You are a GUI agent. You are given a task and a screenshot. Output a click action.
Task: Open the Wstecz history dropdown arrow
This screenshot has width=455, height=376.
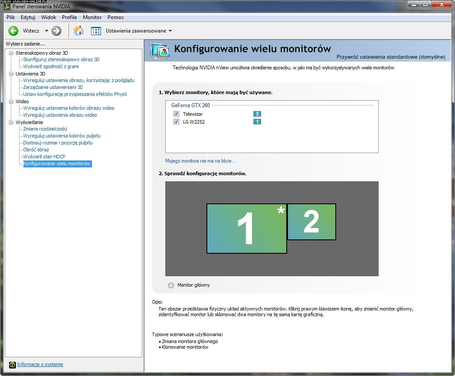click(x=46, y=31)
